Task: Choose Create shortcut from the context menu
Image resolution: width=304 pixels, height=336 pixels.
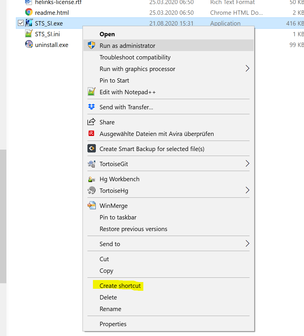Action: (x=120, y=286)
